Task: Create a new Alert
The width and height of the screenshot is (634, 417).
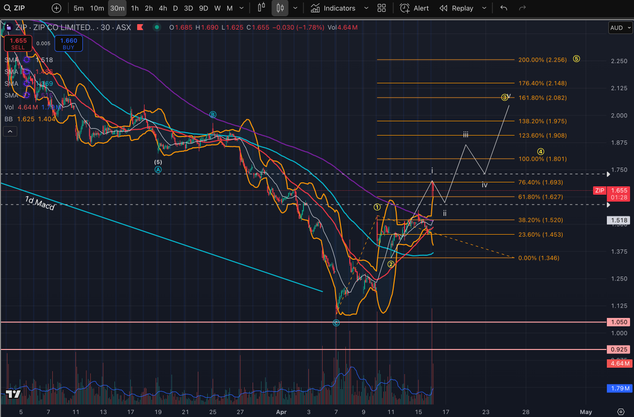Action: (x=414, y=8)
